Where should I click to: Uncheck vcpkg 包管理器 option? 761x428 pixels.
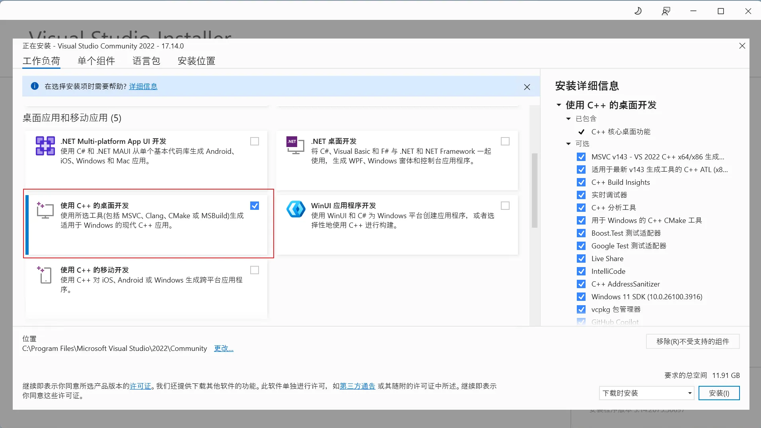pyautogui.click(x=581, y=310)
